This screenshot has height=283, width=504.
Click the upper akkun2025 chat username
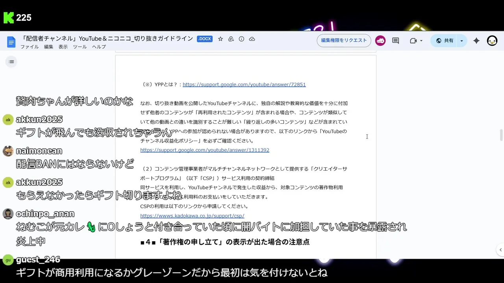(x=39, y=119)
